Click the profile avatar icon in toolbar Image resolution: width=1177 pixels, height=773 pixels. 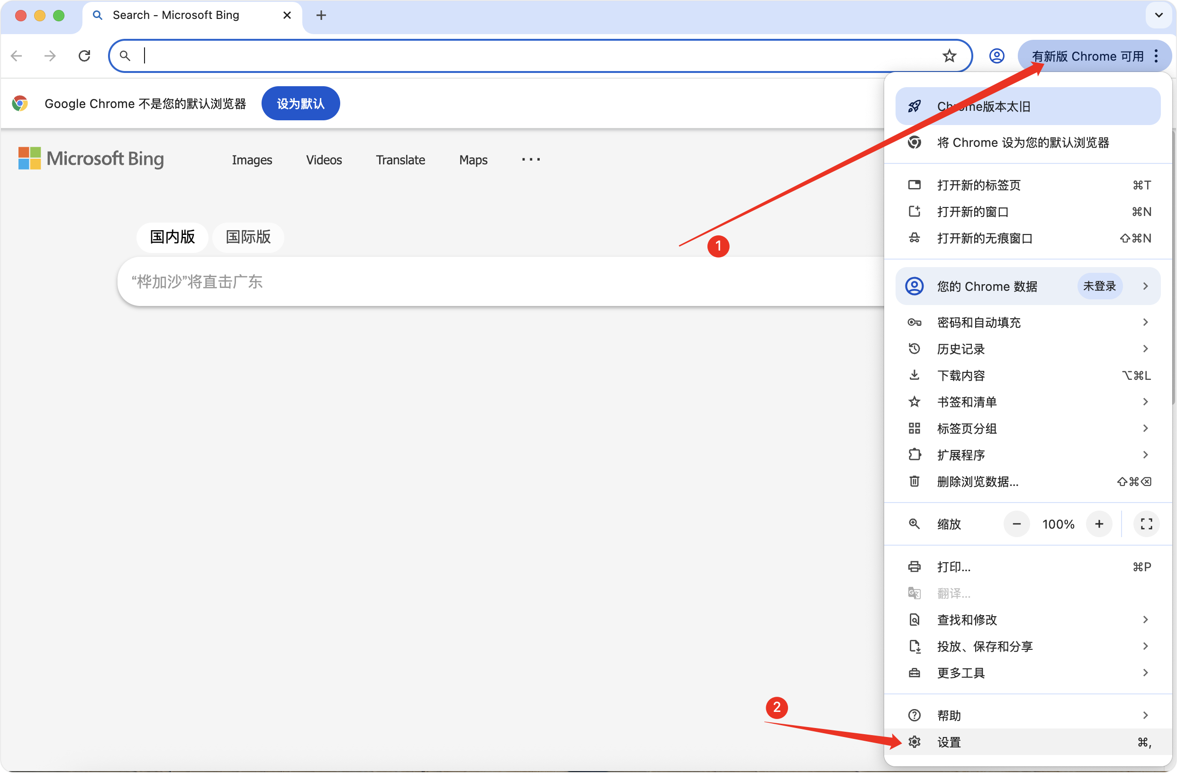click(x=996, y=56)
